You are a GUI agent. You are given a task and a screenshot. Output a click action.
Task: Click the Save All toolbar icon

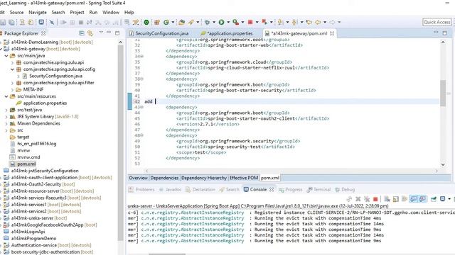pos(11,22)
